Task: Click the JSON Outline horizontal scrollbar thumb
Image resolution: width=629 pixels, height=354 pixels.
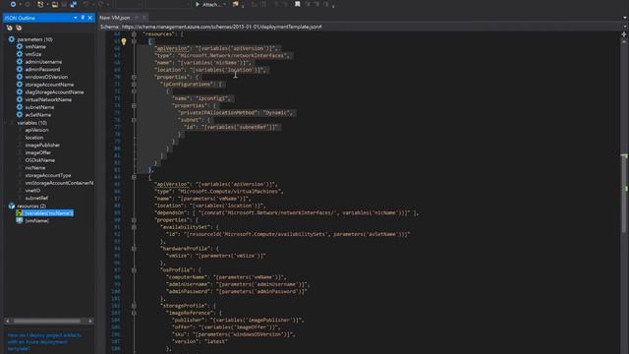Action: 46,322
